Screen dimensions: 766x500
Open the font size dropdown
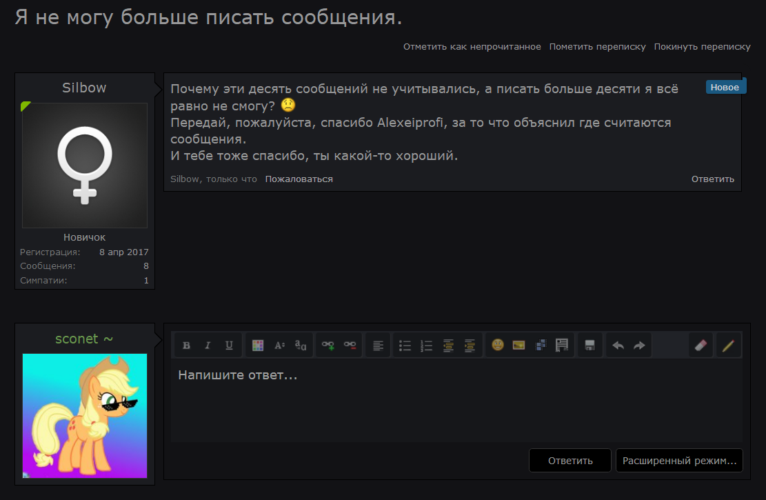click(x=281, y=345)
